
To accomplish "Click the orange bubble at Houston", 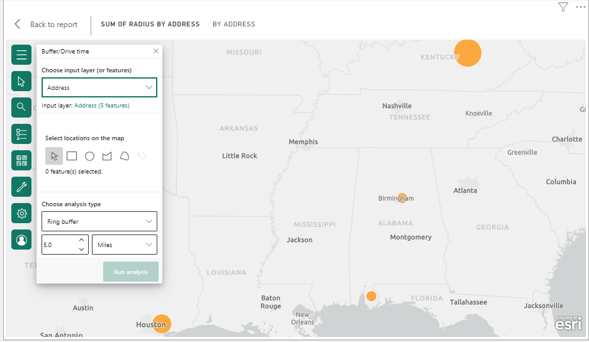I will pos(162,324).
